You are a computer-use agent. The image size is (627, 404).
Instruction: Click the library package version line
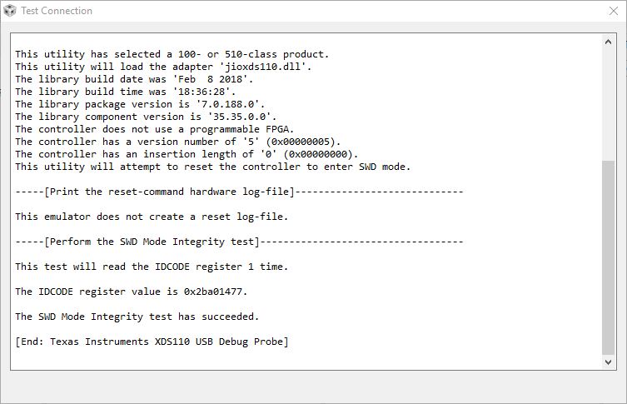[x=139, y=104]
